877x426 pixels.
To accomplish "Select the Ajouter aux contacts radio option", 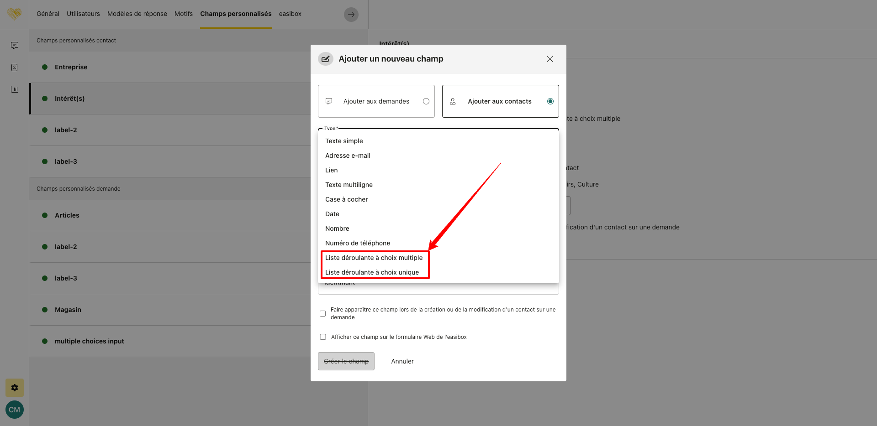I will pos(550,101).
